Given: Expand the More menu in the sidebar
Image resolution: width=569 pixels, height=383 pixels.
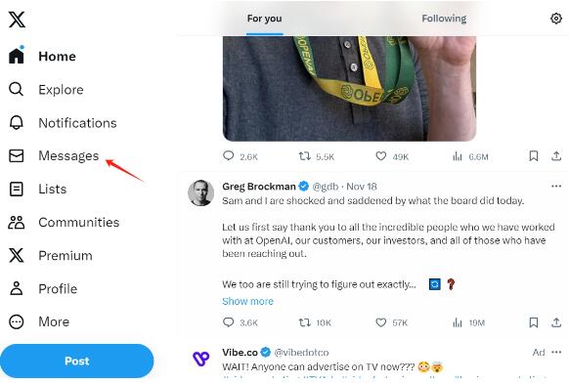Looking at the screenshot, I should 39,321.
